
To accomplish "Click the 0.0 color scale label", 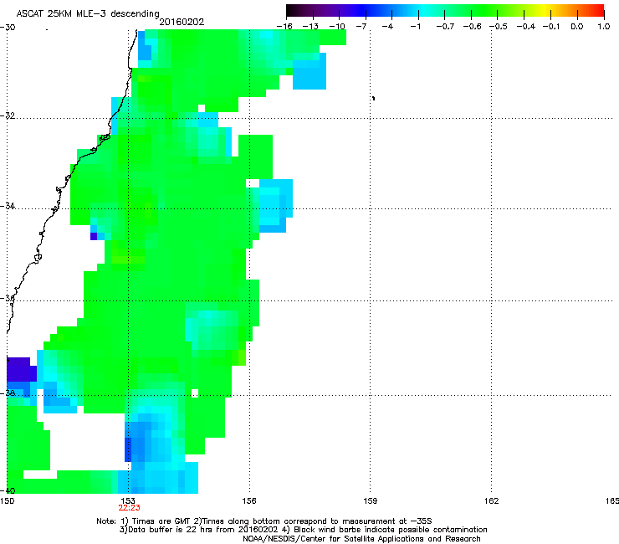I will coord(577,27).
